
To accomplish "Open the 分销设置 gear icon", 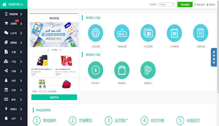I will click(x=95, y=33).
